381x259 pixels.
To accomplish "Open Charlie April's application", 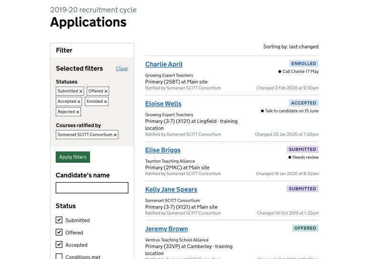I will click(x=164, y=64).
